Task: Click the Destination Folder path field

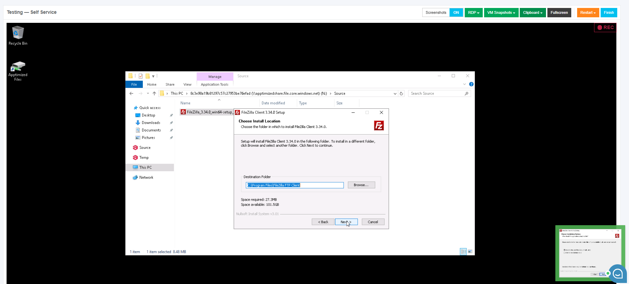Action: click(295, 185)
